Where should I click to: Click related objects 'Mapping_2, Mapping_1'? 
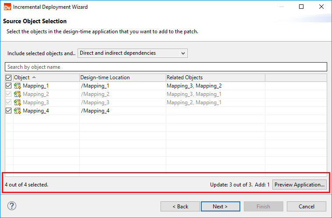tap(194, 102)
